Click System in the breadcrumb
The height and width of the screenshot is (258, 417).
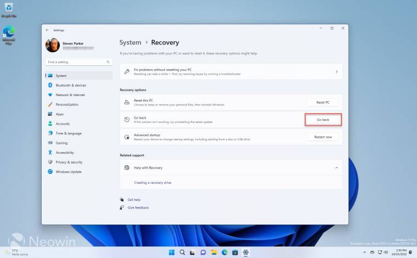point(130,42)
